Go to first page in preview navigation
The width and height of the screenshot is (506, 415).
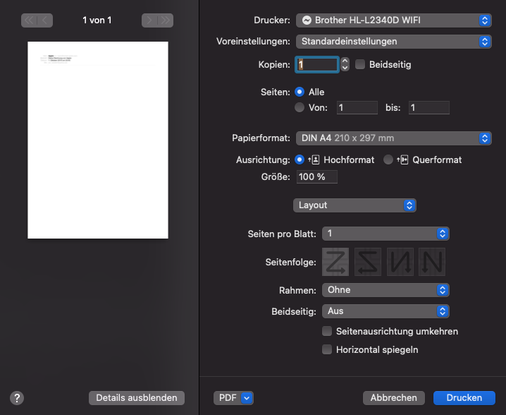[x=29, y=20]
